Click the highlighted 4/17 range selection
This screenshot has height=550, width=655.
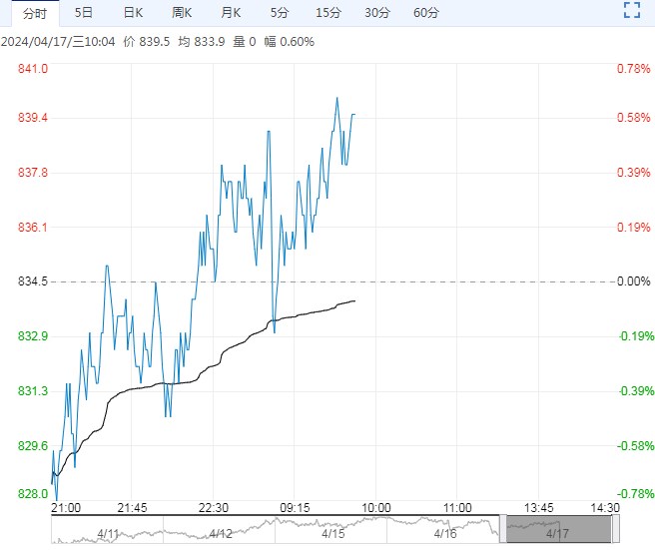tap(557, 530)
